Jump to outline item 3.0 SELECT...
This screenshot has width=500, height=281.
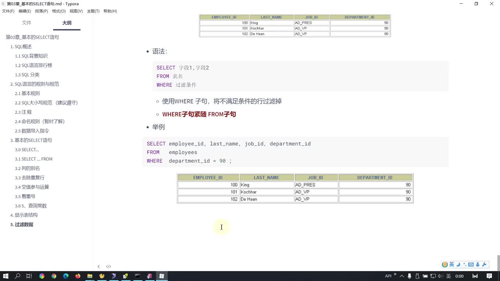pos(27,149)
